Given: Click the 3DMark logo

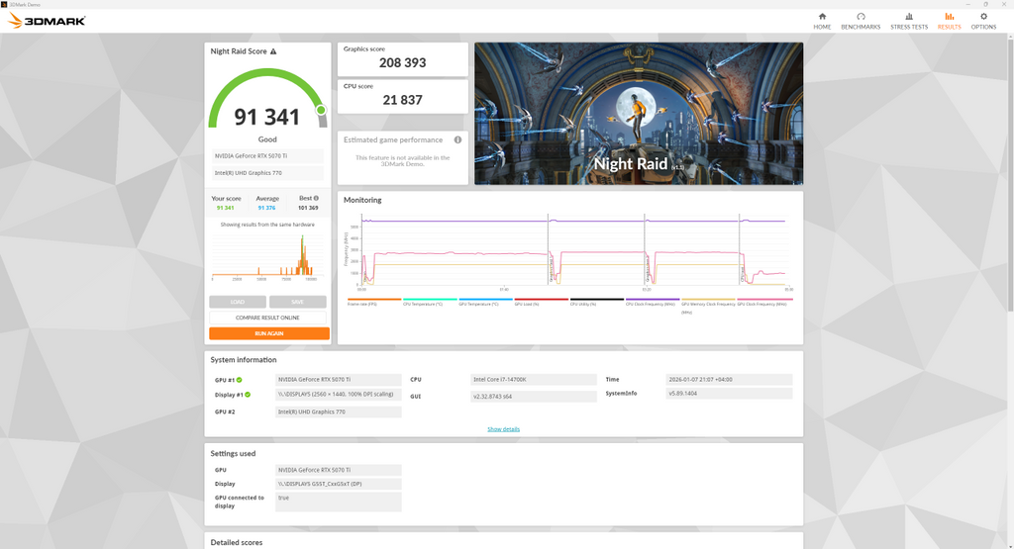Looking at the screenshot, I should [x=48, y=21].
